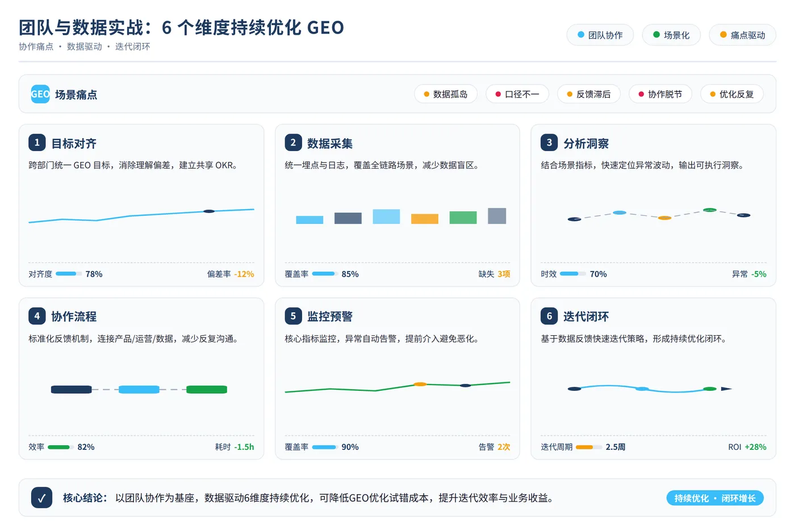Image resolution: width=795 pixels, height=530 pixels.
Task: Click the 场景化 legend pill
Action: pyautogui.click(x=671, y=35)
